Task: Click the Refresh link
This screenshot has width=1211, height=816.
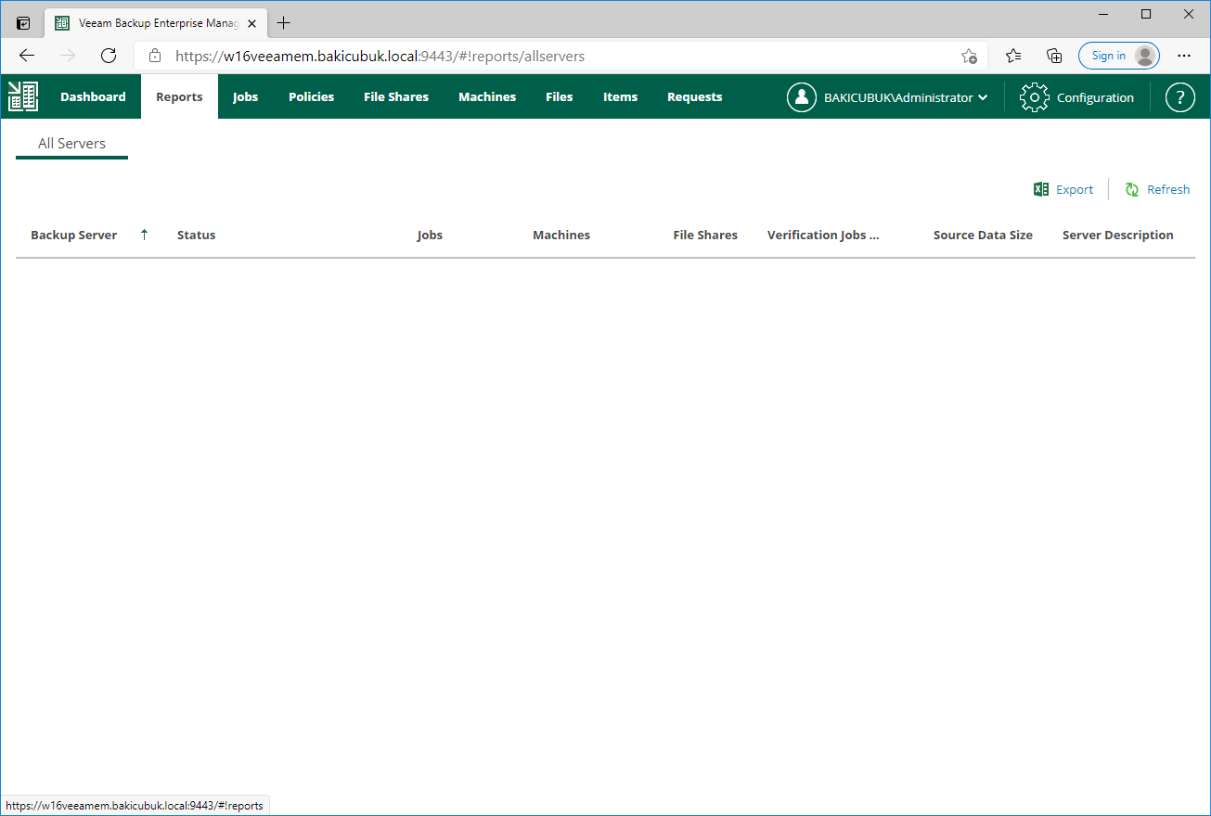Action: click(x=1168, y=189)
